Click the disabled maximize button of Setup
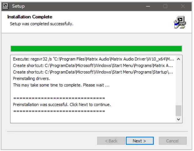 click(165, 6)
